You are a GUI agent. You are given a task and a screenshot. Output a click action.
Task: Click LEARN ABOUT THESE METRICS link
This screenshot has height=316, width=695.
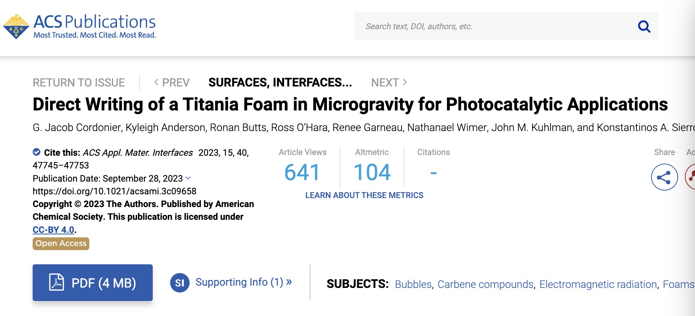click(364, 195)
